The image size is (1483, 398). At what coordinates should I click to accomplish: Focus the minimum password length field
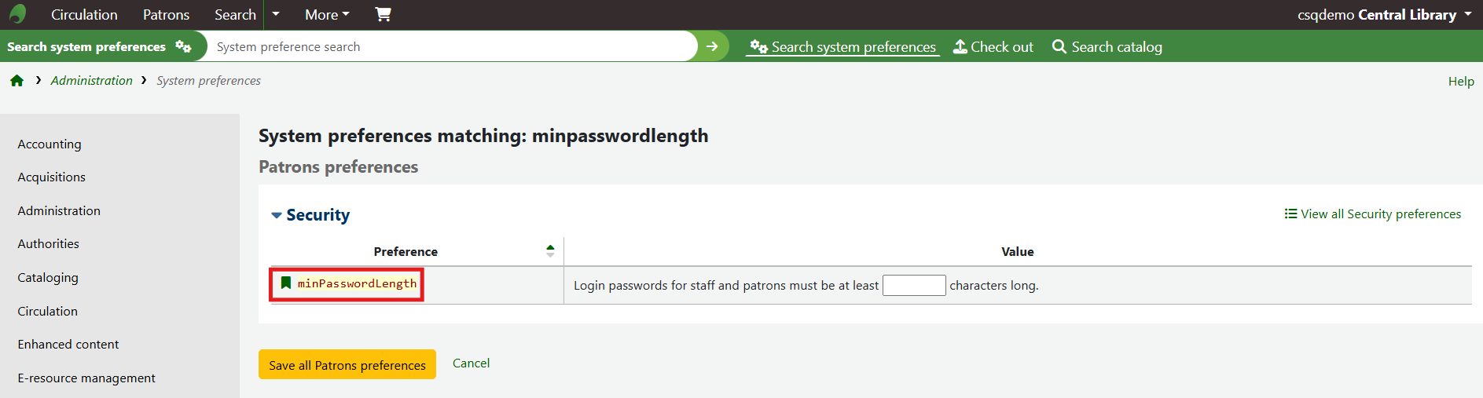[x=913, y=285]
